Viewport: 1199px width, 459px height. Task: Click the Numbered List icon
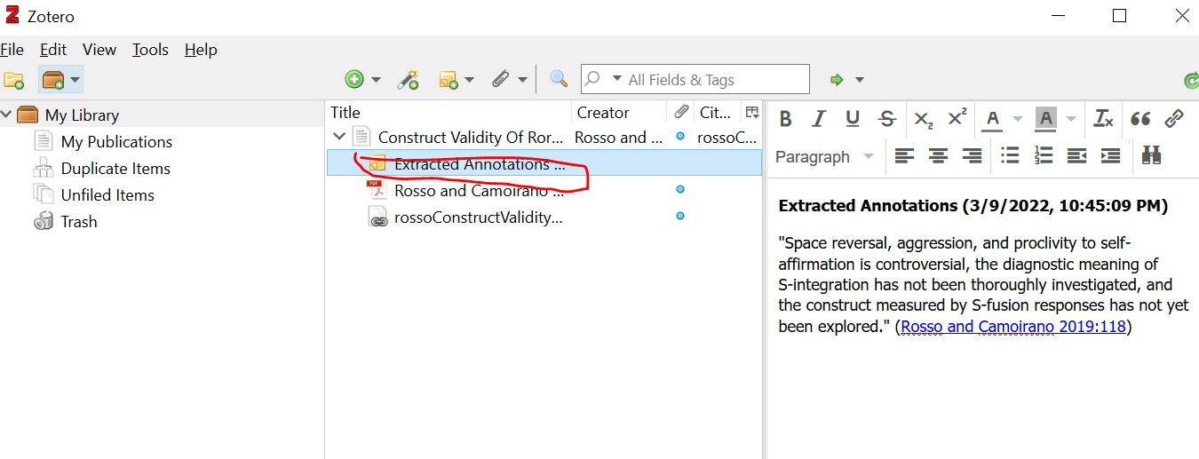[1044, 156]
